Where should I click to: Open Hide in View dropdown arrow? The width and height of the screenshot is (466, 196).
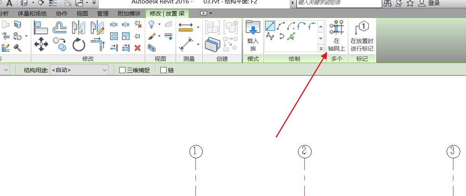159,25
